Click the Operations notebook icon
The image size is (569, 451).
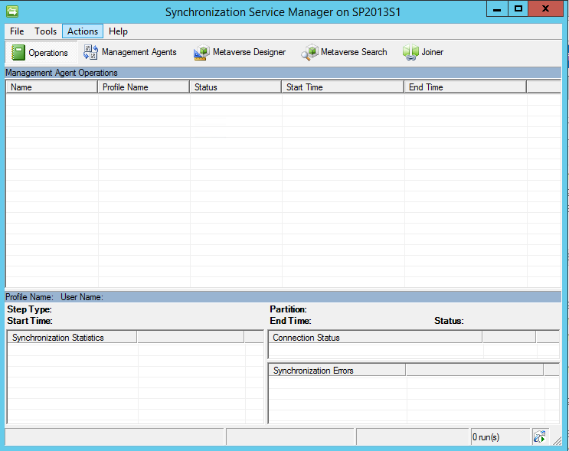pyautogui.click(x=18, y=53)
